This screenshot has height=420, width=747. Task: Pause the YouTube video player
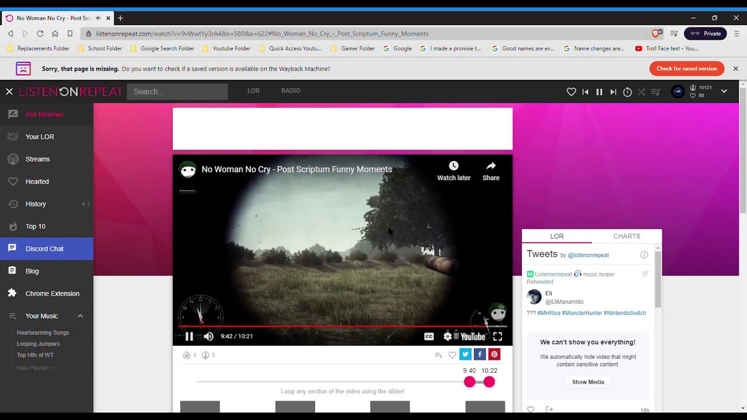[x=189, y=336]
